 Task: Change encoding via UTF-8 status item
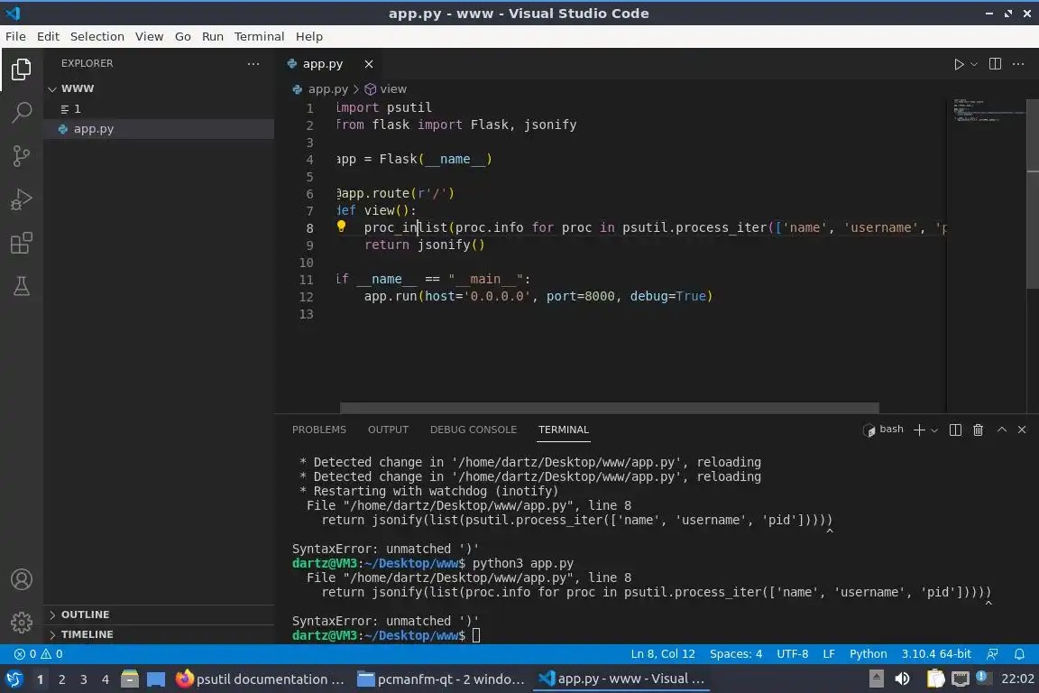click(792, 654)
